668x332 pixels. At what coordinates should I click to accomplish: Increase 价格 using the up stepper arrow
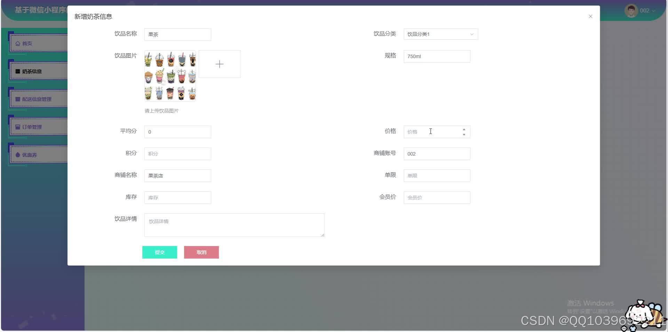pos(464,129)
